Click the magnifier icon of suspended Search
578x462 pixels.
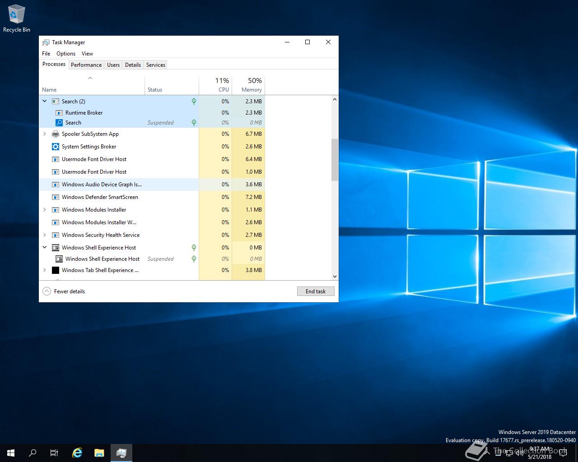(59, 123)
